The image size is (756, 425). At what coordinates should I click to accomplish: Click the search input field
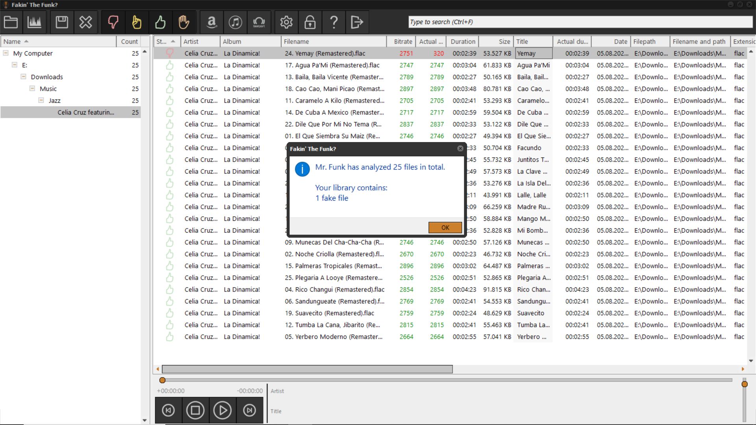point(580,22)
